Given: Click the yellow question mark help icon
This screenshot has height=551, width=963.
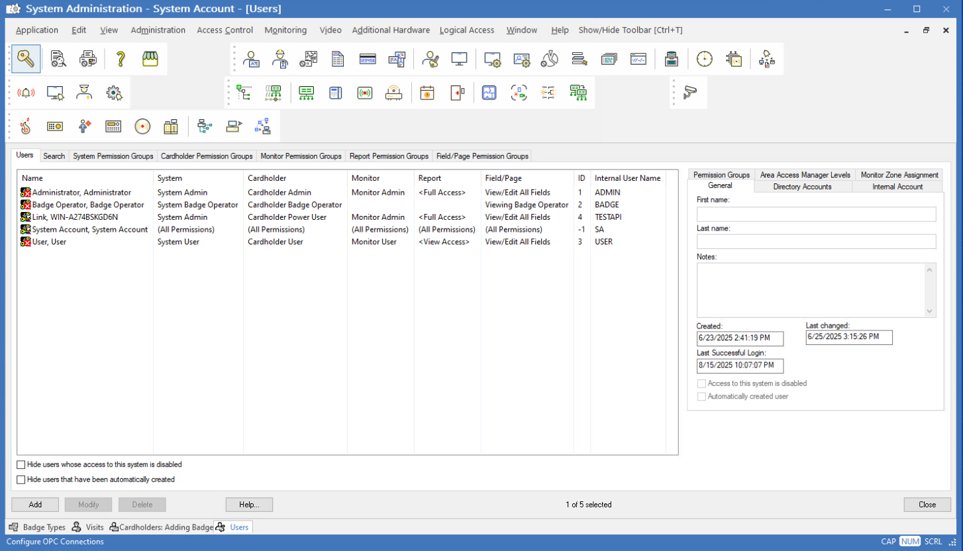Looking at the screenshot, I should point(121,59).
